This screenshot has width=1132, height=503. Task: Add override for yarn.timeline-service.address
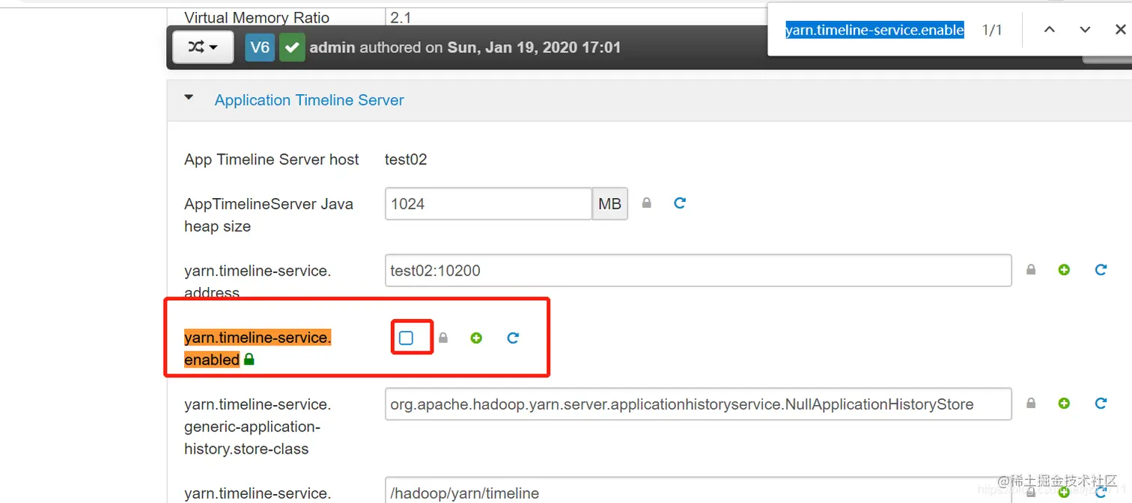(1064, 271)
